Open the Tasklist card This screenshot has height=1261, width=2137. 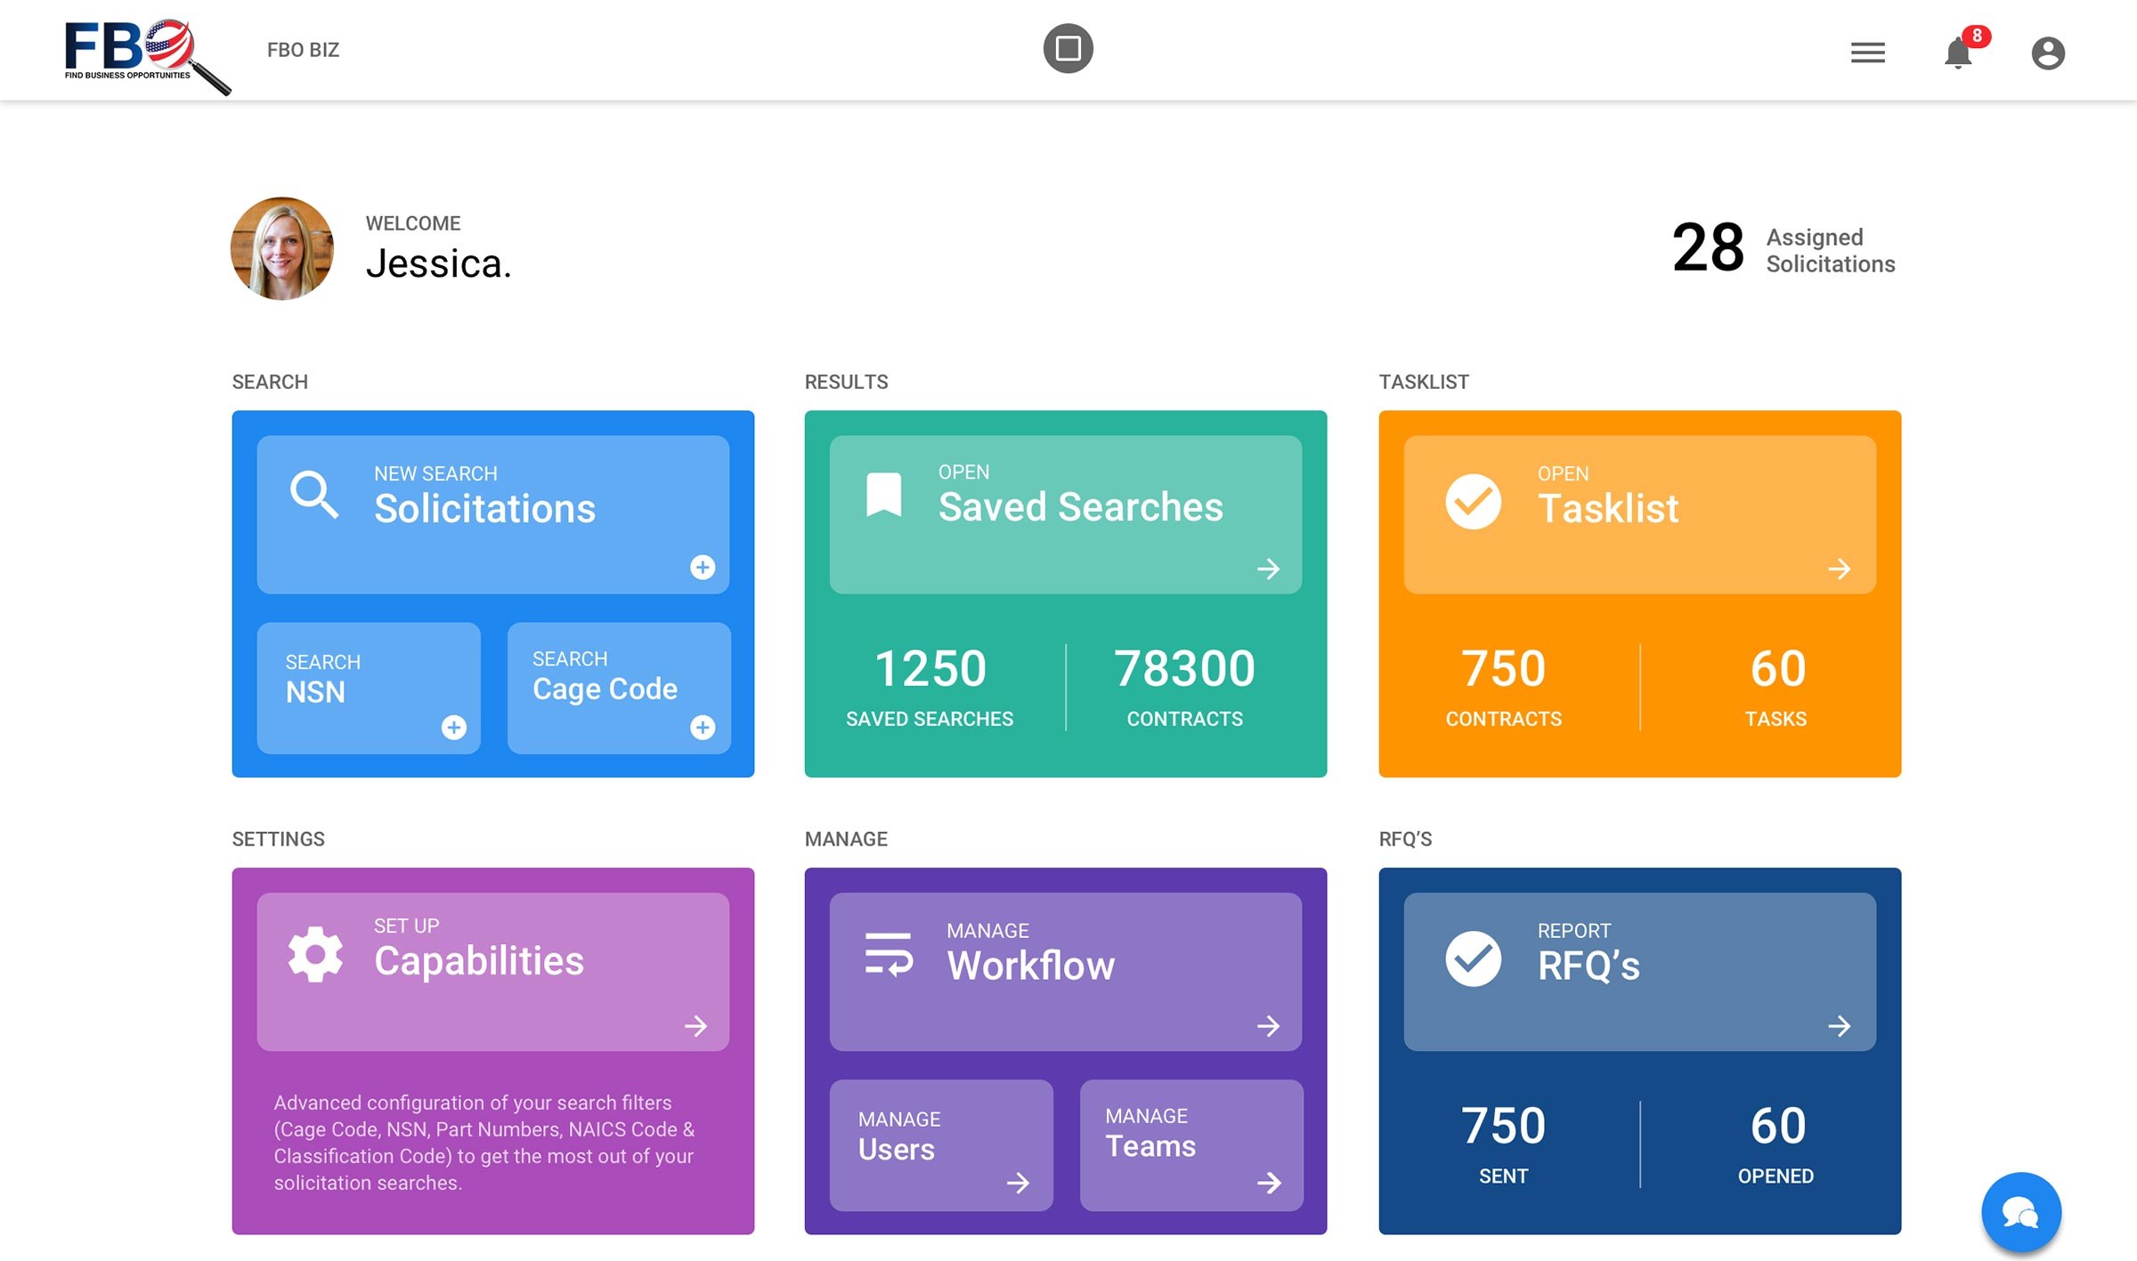1639,514
